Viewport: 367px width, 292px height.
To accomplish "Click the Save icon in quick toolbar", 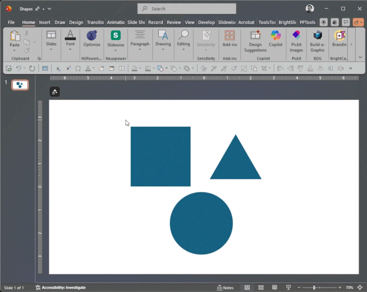I will coord(9,68).
